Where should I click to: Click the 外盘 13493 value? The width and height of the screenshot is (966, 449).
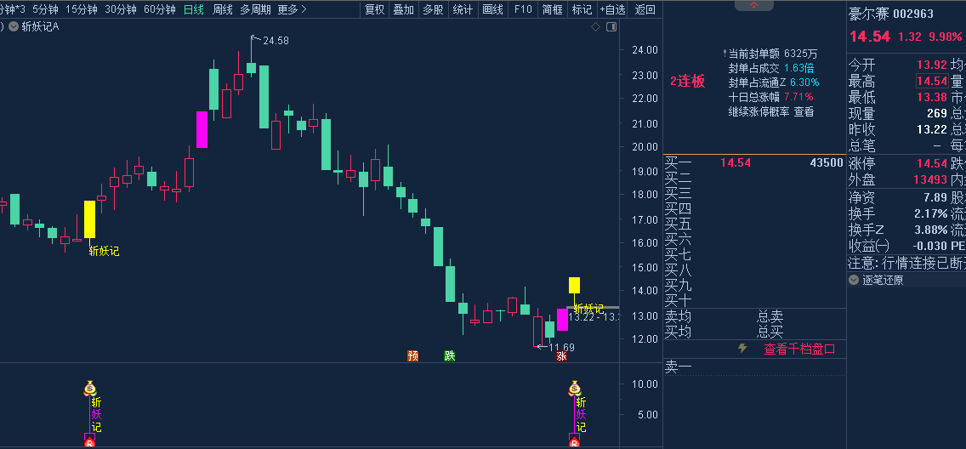point(930,179)
